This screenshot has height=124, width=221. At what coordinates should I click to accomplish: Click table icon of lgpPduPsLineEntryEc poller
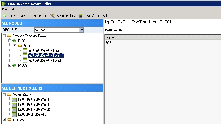[x=14, y=115]
